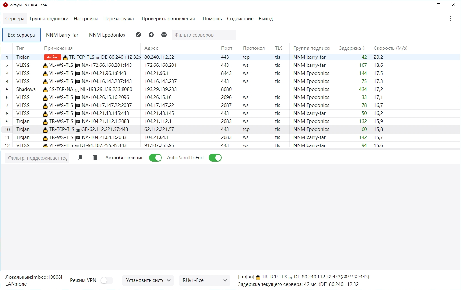
Task: Sort by the Задержка column header
Action: pos(352,48)
